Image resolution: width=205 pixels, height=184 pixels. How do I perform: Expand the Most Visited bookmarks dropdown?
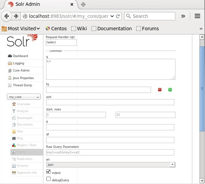[21, 29]
